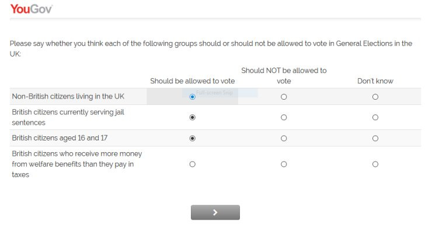Screen dimensions: 432x225
Task: Click 'British citizens currently serving jail sentences' label
Action: pos(68,117)
